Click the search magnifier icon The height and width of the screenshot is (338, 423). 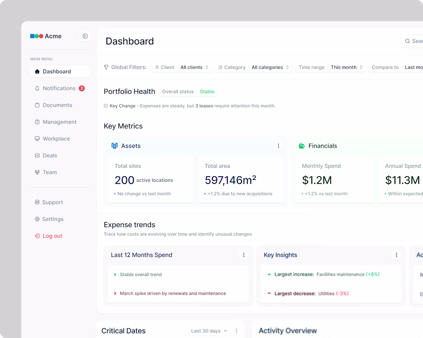[407, 41]
